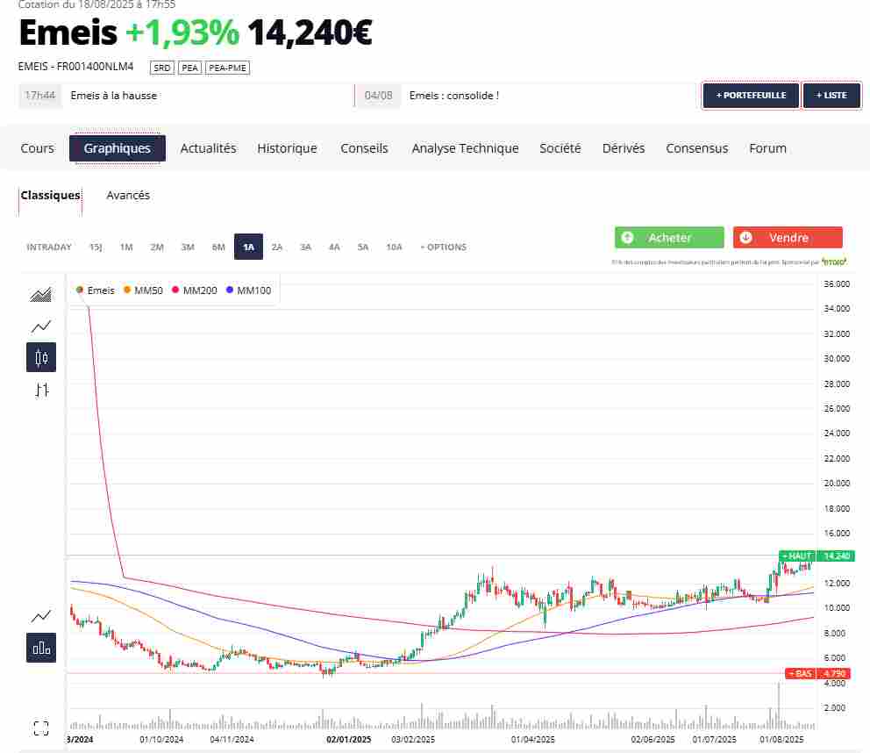Screen dimensions: 870x753
Task: Open the 'Emeis : consolide !' news item
Action: tap(453, 95)
